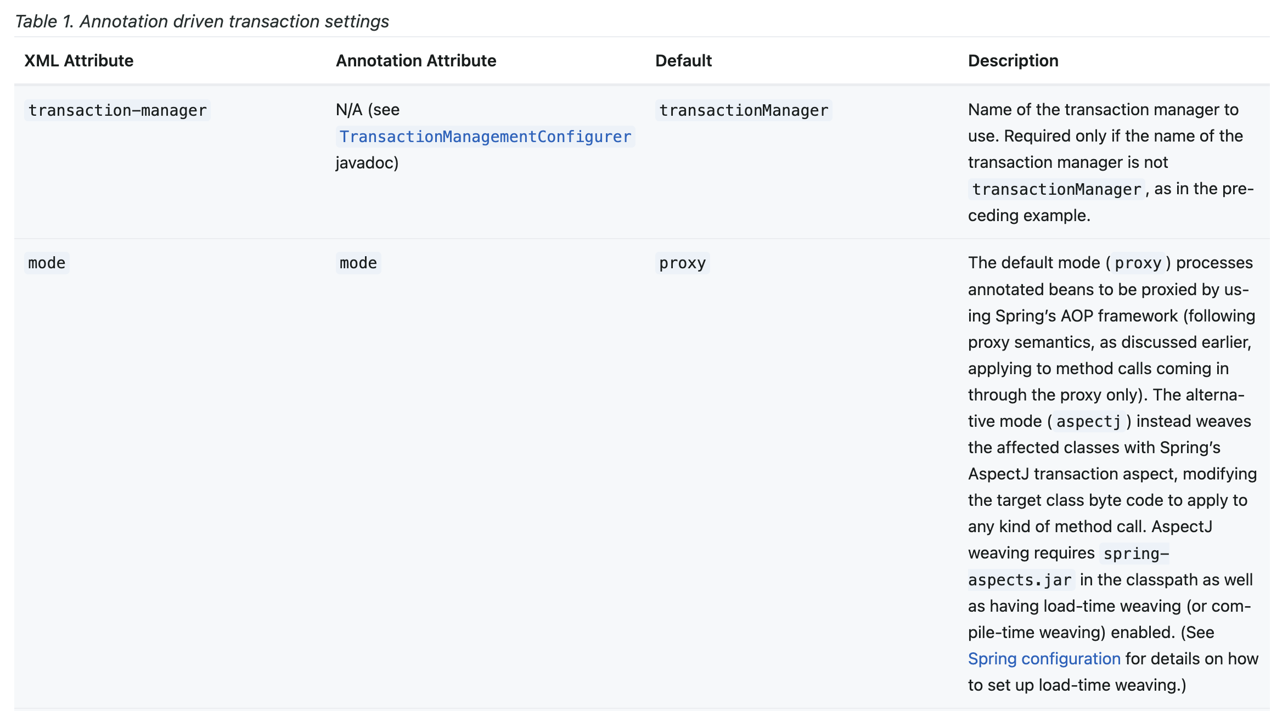This screenshot has height=711, width=1271.
Task: Follow the Spring configuration link
Action: [1044, 658]
